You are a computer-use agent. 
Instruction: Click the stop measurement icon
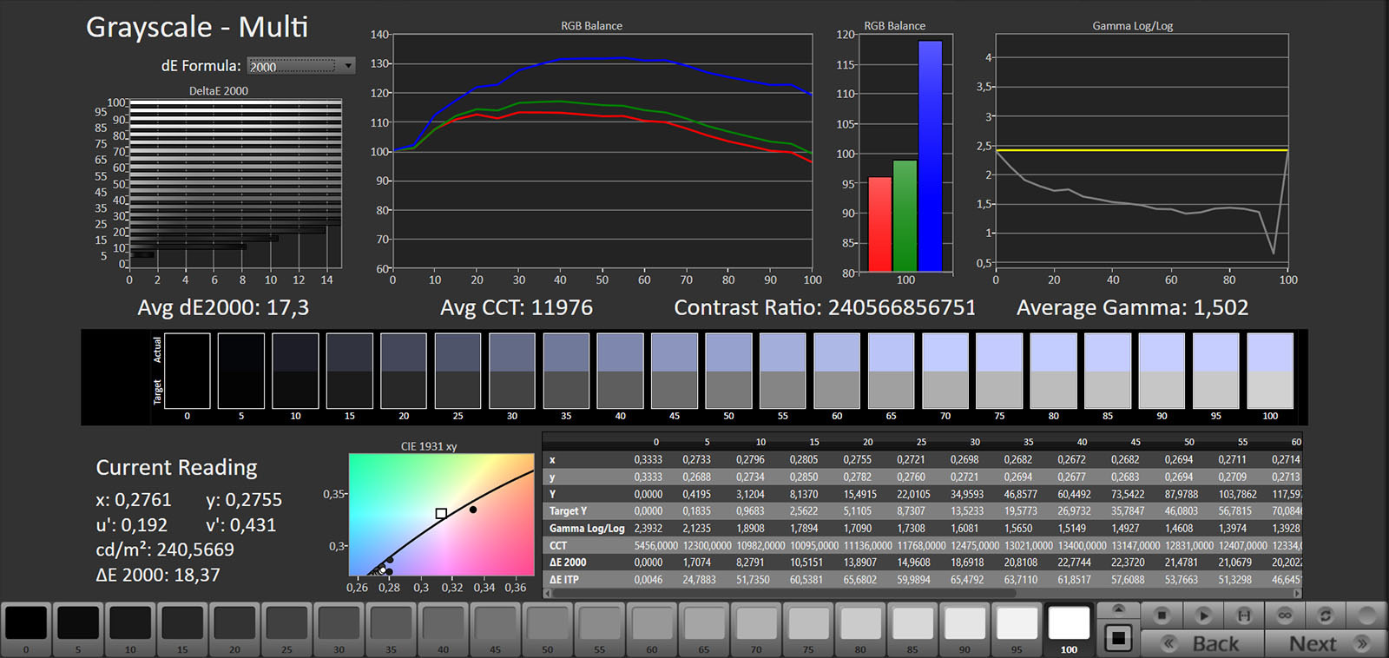point(1162,615)
